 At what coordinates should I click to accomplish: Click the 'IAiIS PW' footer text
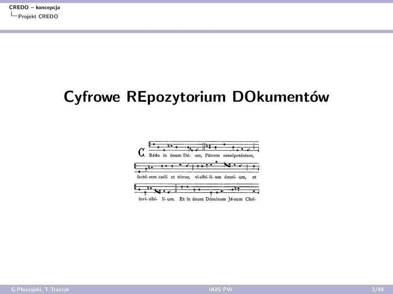click(221, 290)
